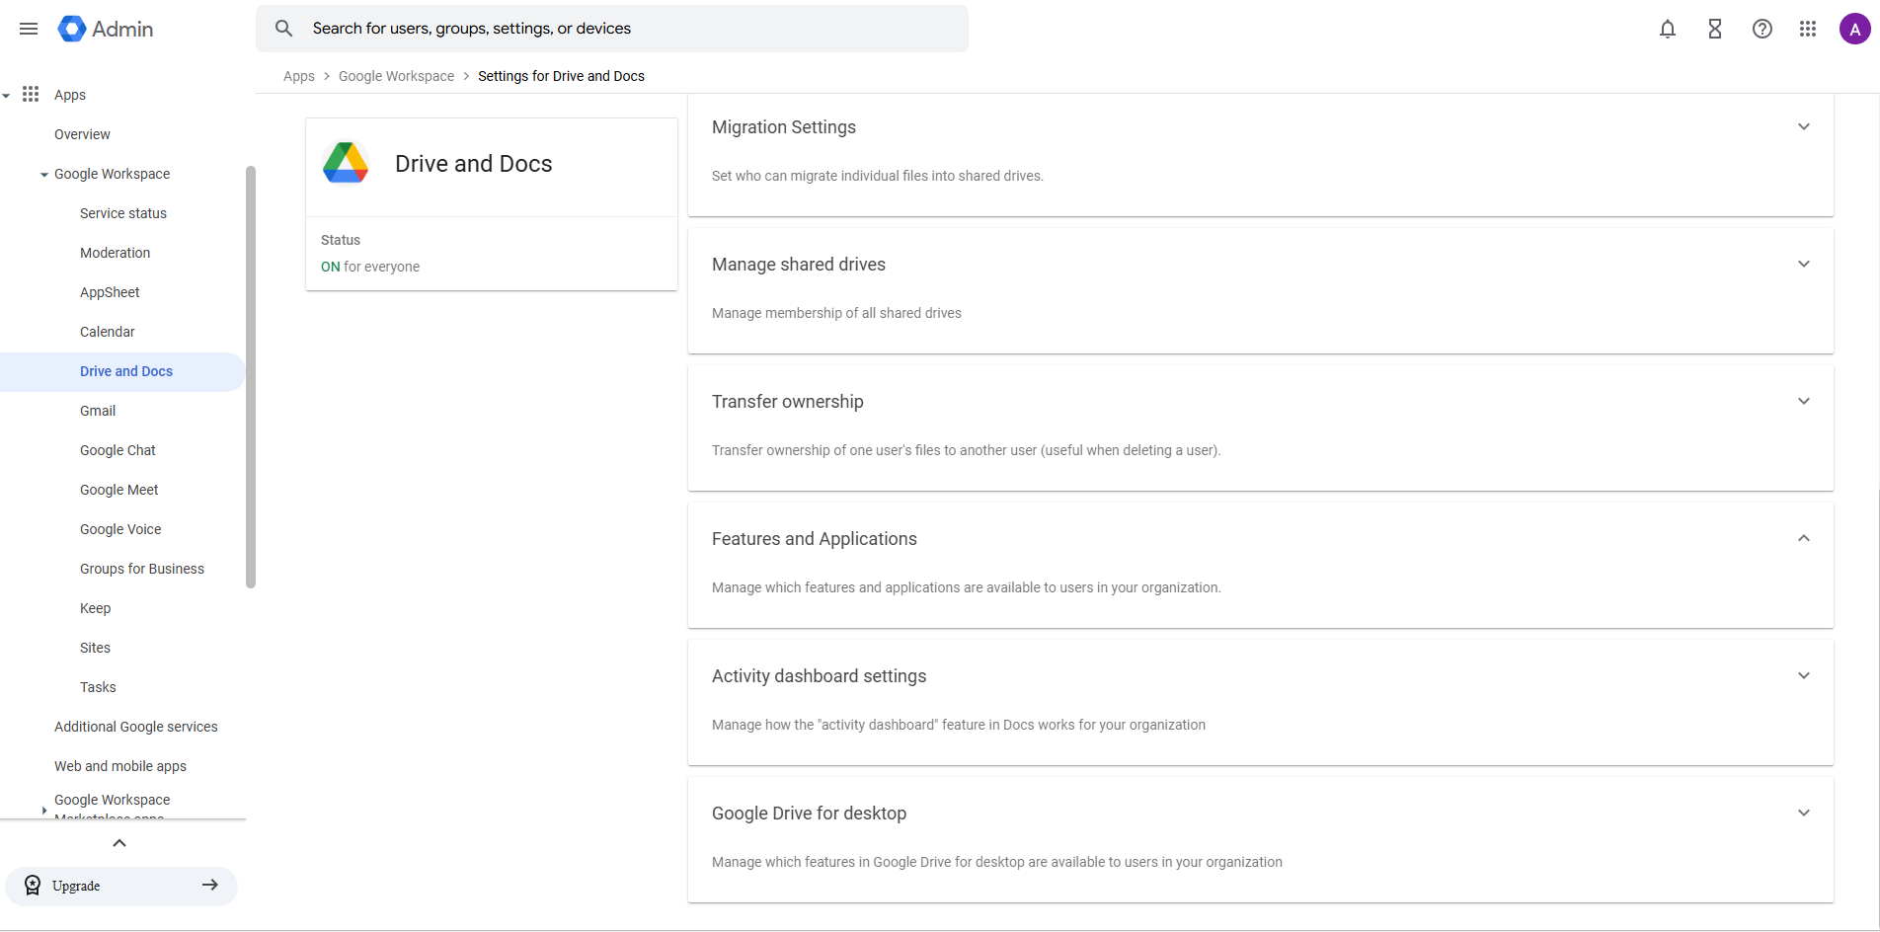
Task: Click the Status ON for everyone card
Action: pyautogui.click(x=492, y=254)
